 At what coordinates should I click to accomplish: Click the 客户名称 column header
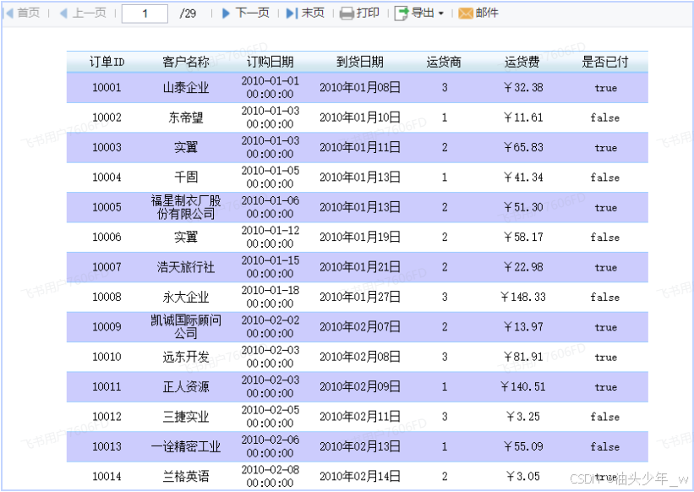pos(185,62)
